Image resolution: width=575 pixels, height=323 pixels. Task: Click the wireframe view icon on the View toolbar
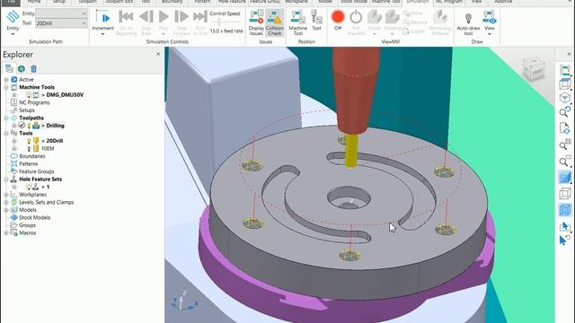pos(565,194)
